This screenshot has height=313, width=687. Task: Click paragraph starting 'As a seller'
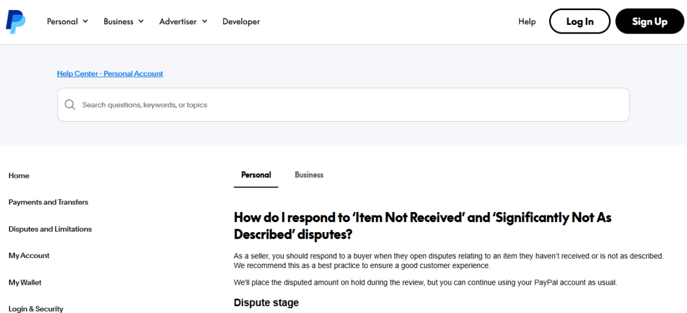(x=449, y=260)
